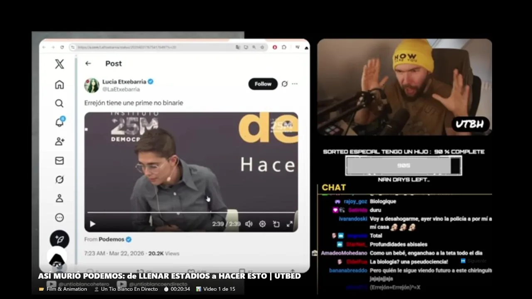Click the translate icon in address bar
This screenshot has height=299, width=532.
238,47
